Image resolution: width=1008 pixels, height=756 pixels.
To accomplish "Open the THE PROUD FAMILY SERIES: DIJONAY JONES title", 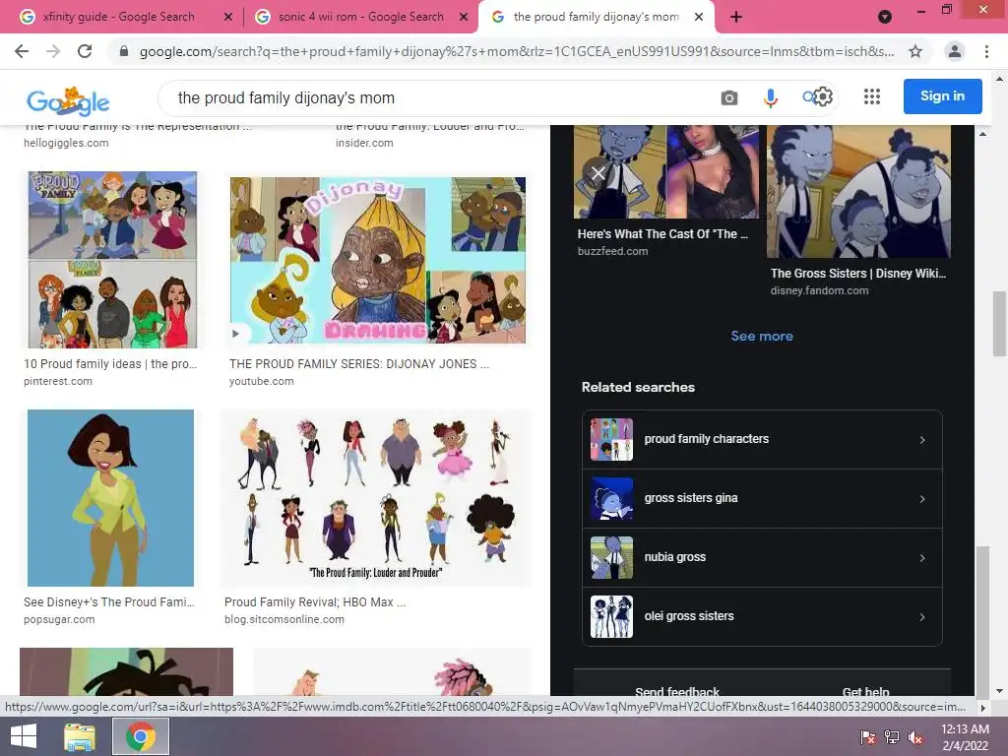I will tap(359, 364).
